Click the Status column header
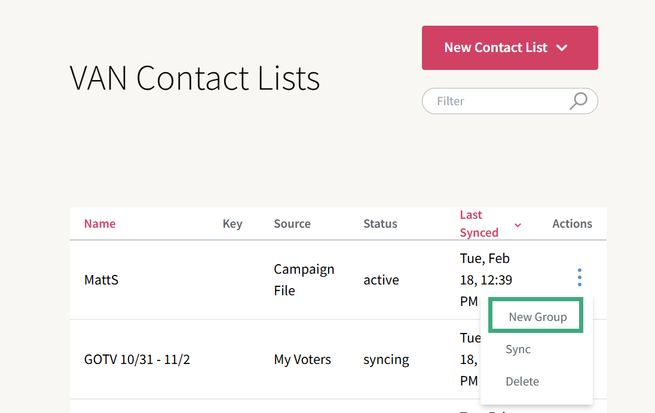 click(x=380, y=224)
